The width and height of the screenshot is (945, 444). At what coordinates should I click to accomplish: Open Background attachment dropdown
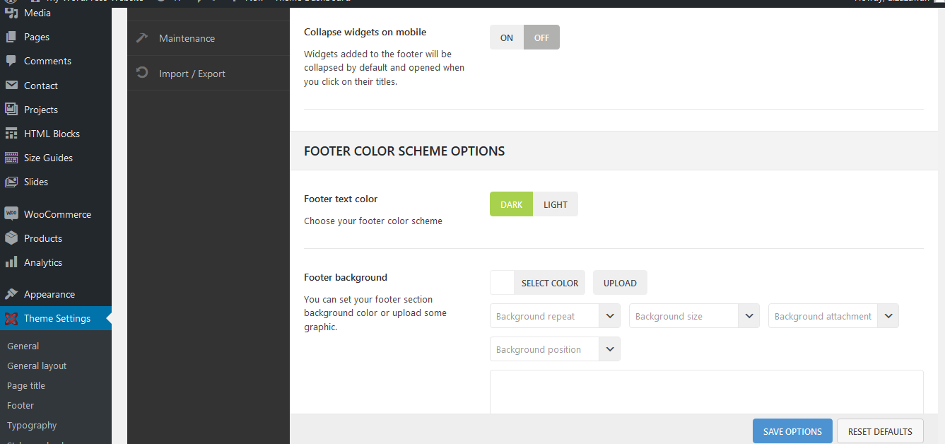click(833, 316)
